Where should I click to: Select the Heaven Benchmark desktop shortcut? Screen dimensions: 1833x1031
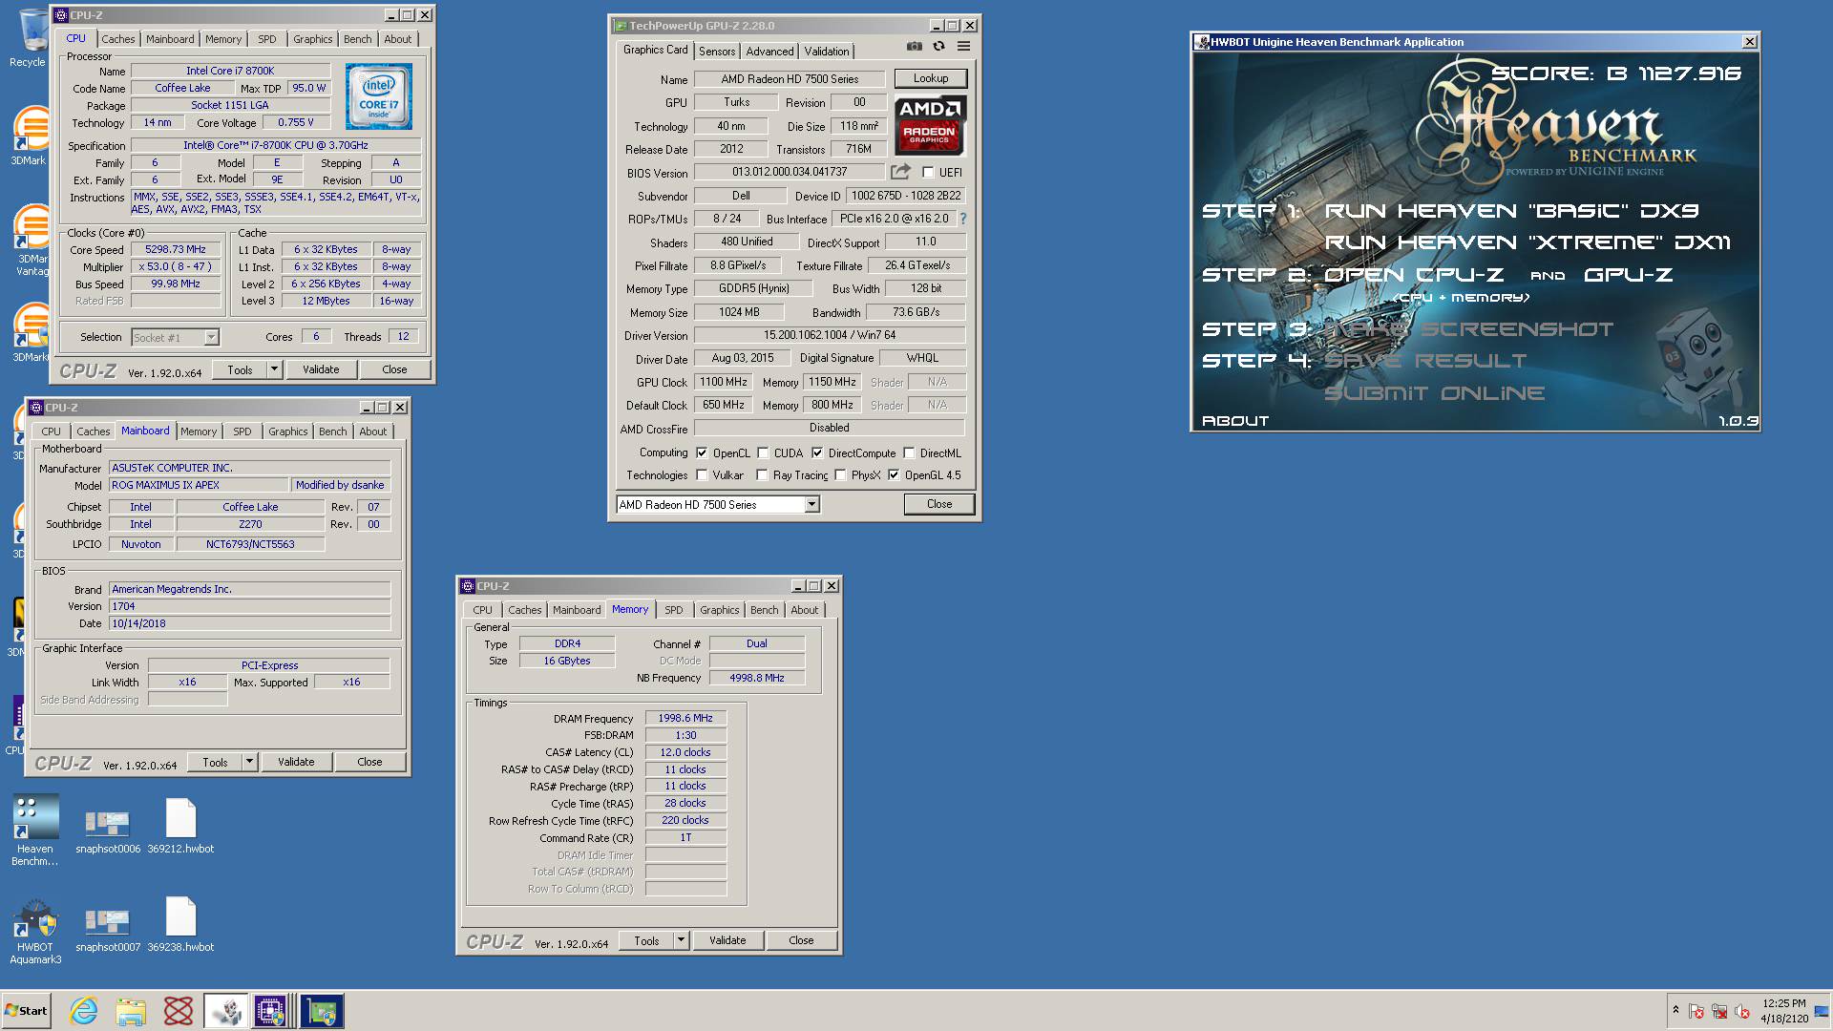click(35, 830)
